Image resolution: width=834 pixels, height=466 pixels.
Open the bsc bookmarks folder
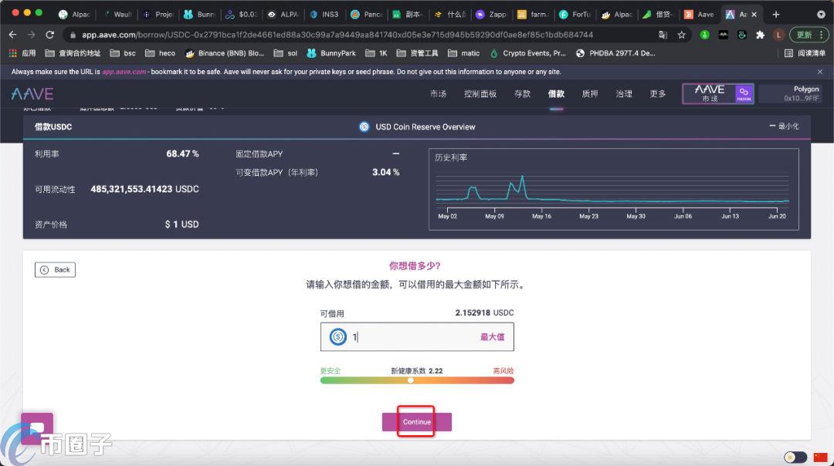pos(123,53)
